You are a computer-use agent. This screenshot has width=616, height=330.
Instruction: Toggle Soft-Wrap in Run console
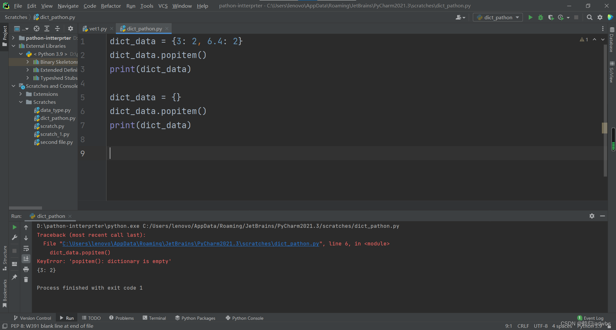(x=26, y=248)
